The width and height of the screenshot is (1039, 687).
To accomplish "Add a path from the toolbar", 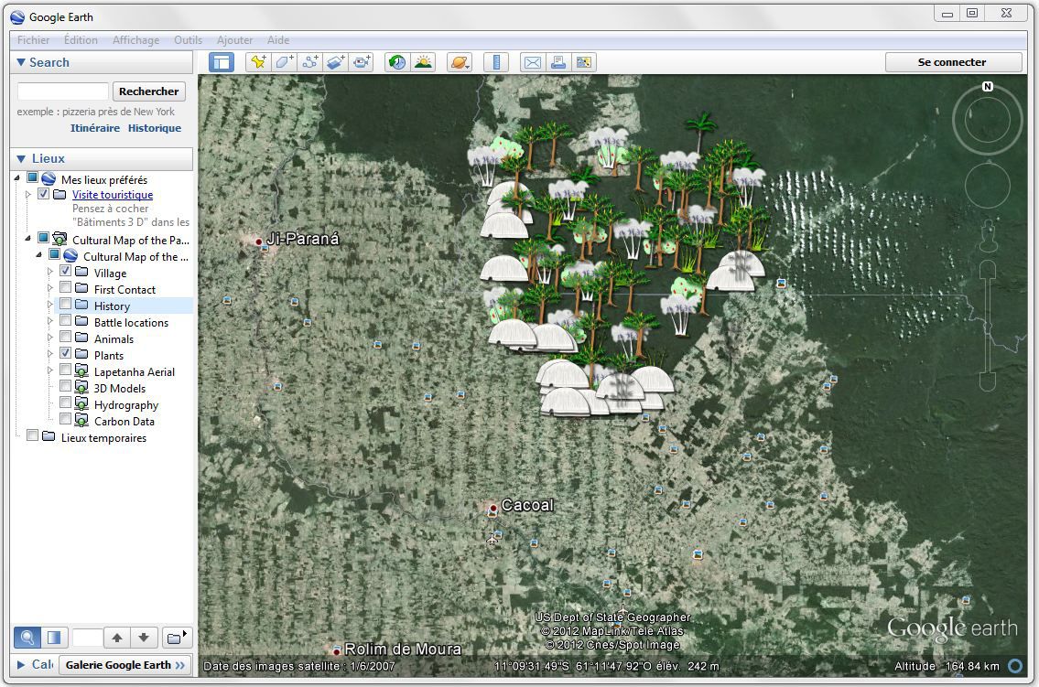I will pos(310,62).
